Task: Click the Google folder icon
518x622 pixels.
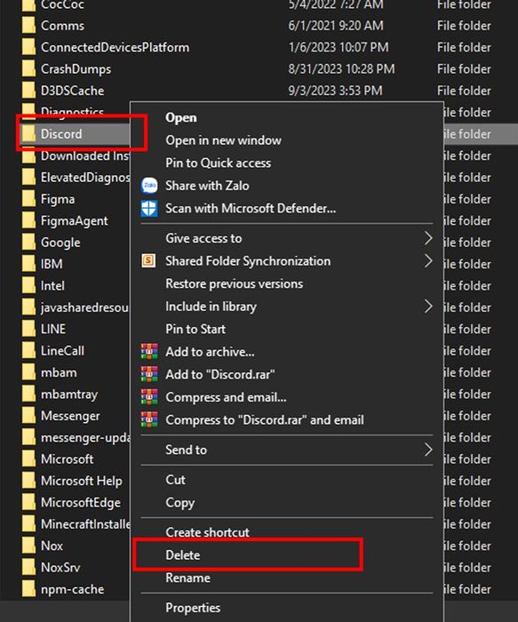Action: coord(28,243)
